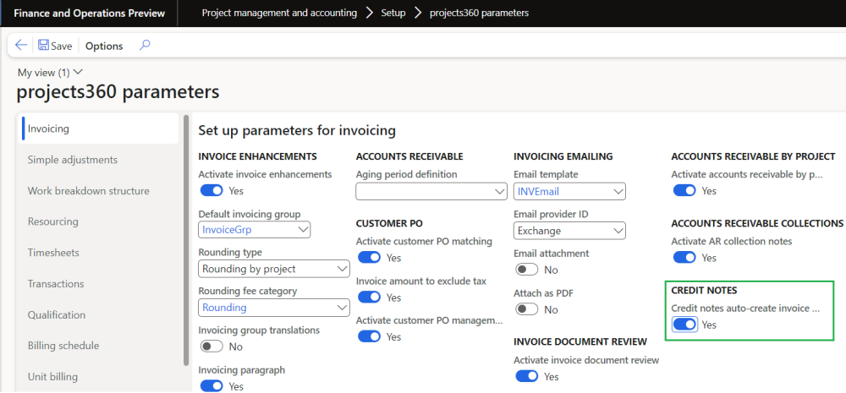The height and width of the screenshot is (393, 846).
Task: Open the Timesheets tab
Action: [x=53, y=253]
